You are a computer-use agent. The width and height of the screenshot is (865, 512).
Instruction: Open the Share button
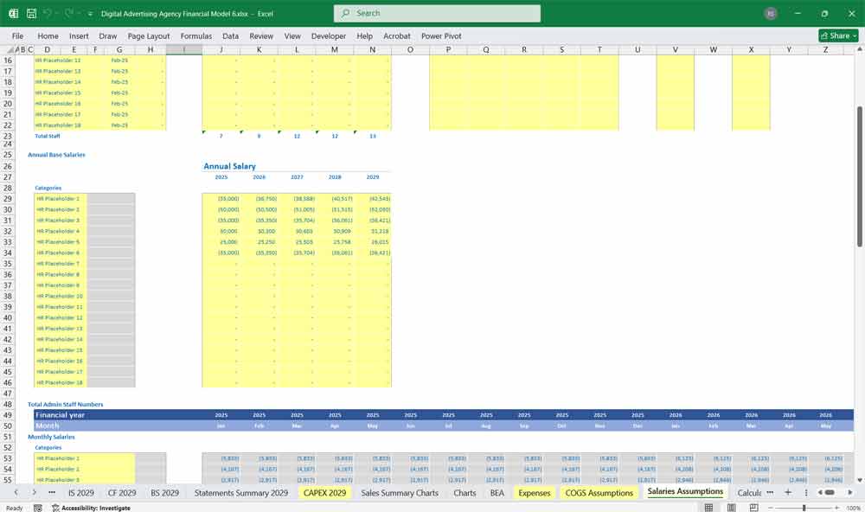tap(837, 35)
